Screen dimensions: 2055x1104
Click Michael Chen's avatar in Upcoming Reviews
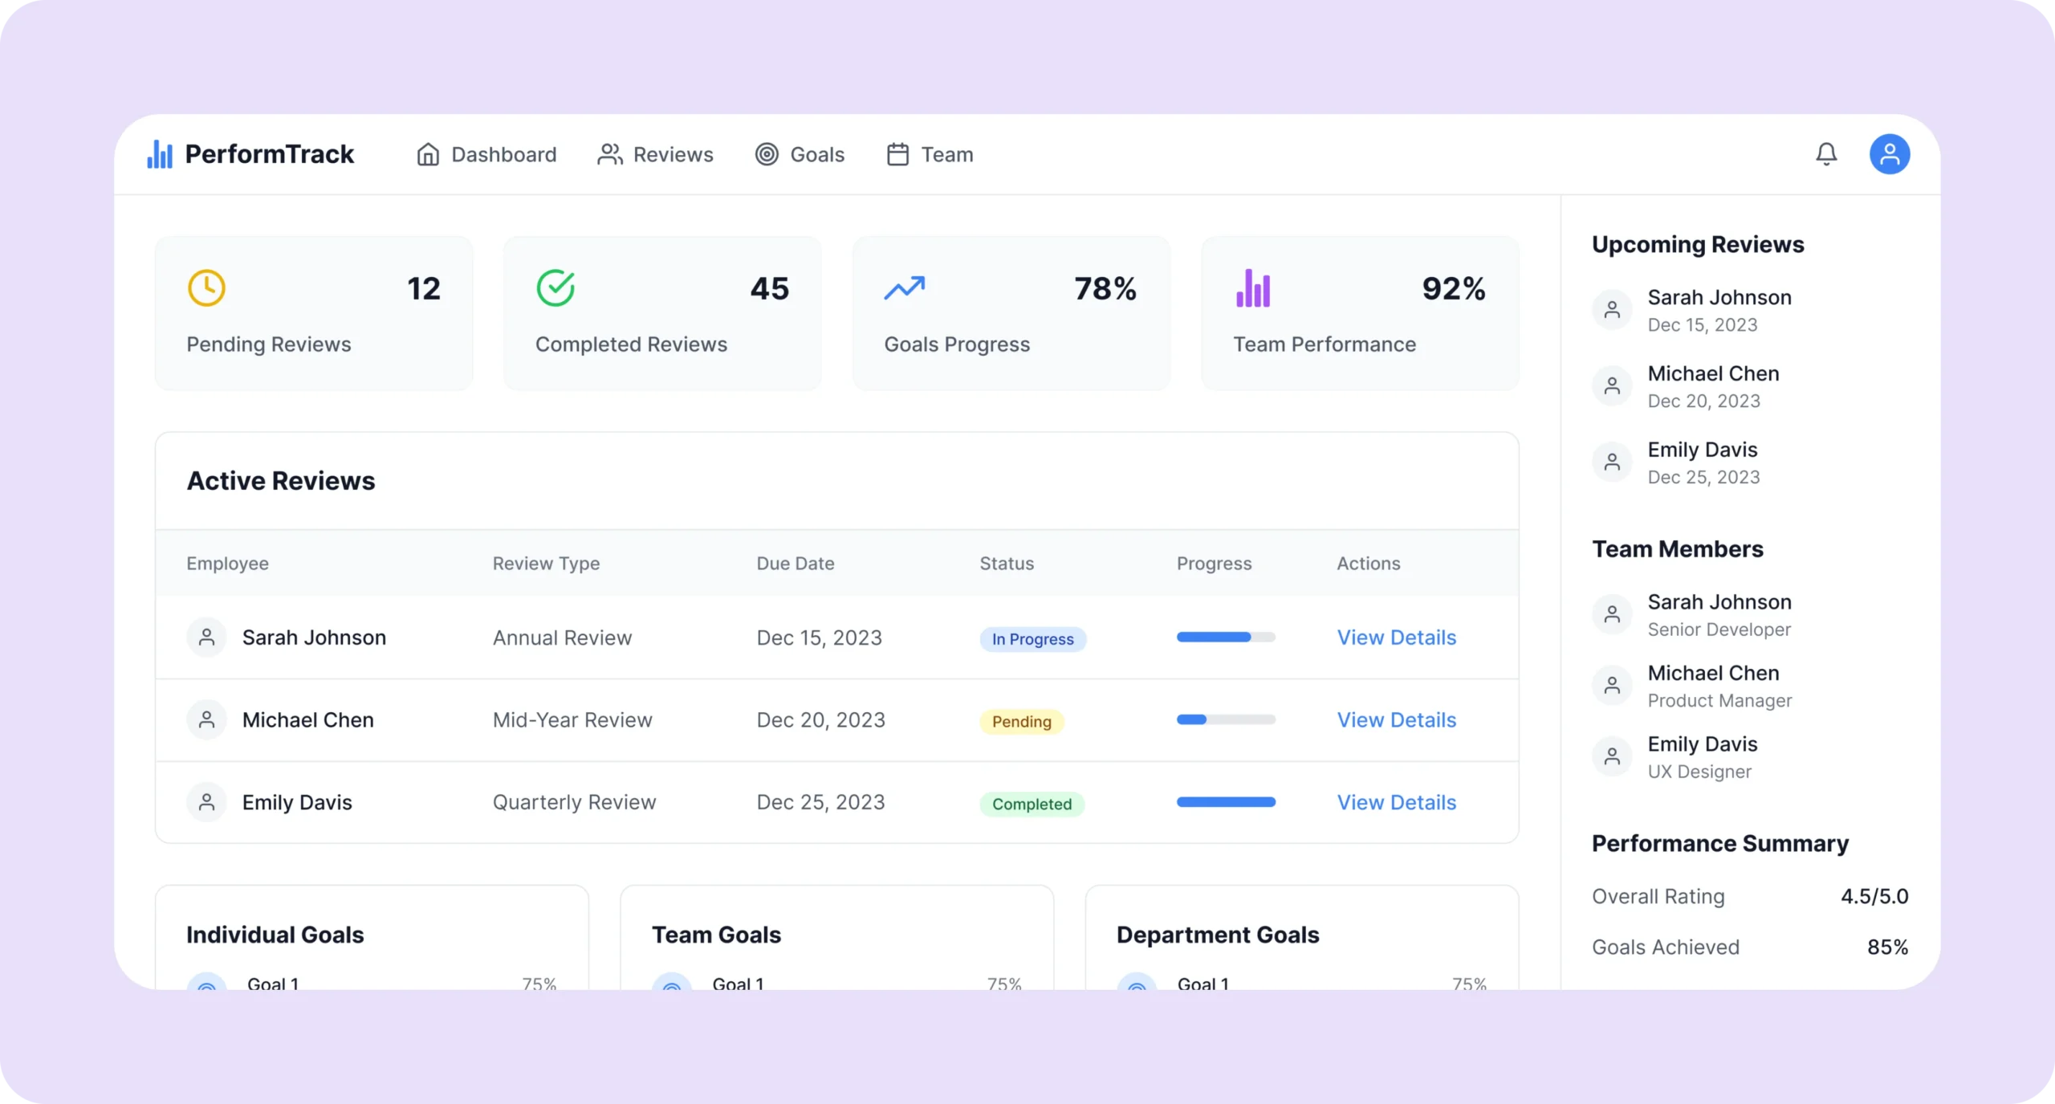click(x=1612, y=386)
